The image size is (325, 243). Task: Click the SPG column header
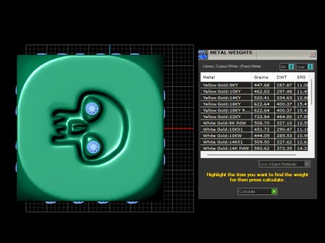[x=301, y=77]
